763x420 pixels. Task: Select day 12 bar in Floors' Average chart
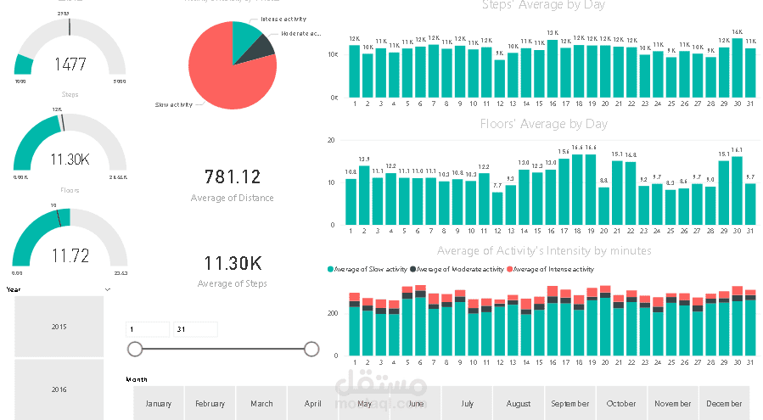497,208
